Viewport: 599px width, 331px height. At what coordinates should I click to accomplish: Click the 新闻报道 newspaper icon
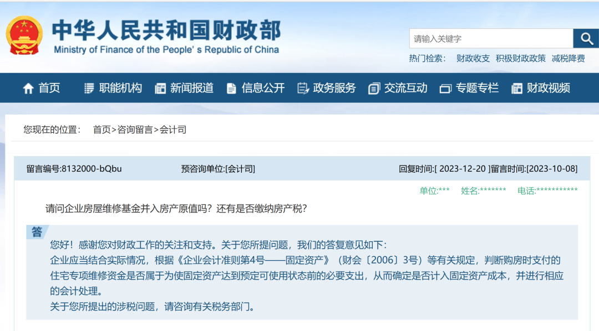[160, 89]
